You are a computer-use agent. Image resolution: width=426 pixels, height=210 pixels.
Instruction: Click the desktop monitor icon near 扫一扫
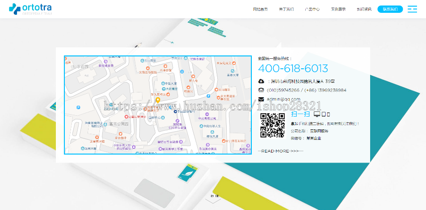pos(317,114)
